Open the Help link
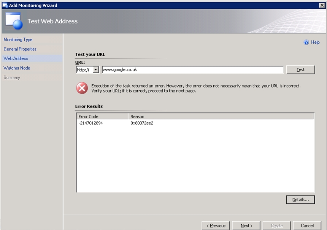The height and width of the screenshot is (230, 327). [315, 42]
